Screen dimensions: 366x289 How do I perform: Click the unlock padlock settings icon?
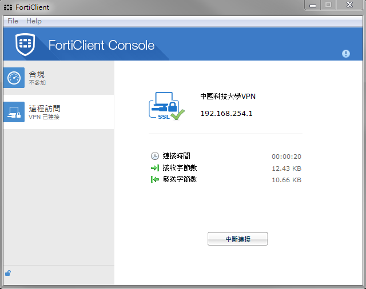tap(8, 273)
